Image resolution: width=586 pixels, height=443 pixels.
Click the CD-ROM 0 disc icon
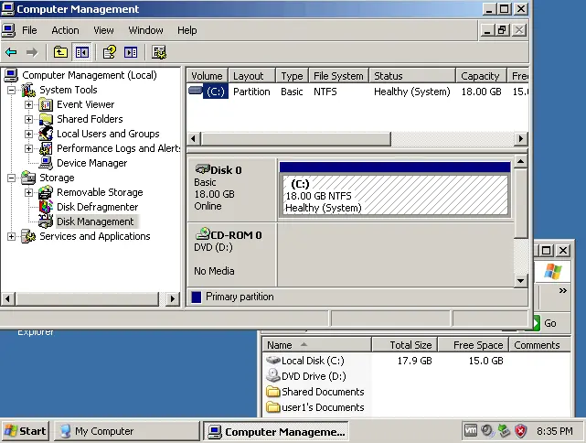[203, 233]
